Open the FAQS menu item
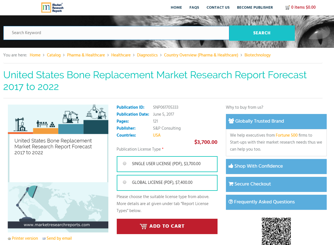The width and height of the screenshot is (334, 245). tap(194, 8)
